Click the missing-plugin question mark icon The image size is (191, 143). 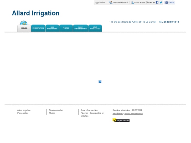(x=100, y=82)
